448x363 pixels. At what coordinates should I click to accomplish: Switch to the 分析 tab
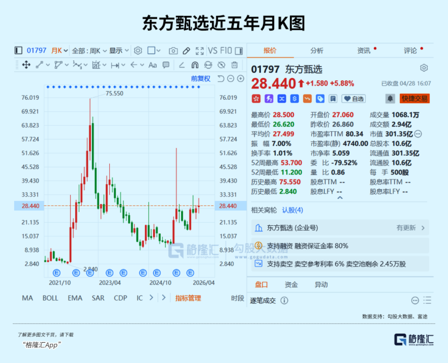[x=317, y=51]
